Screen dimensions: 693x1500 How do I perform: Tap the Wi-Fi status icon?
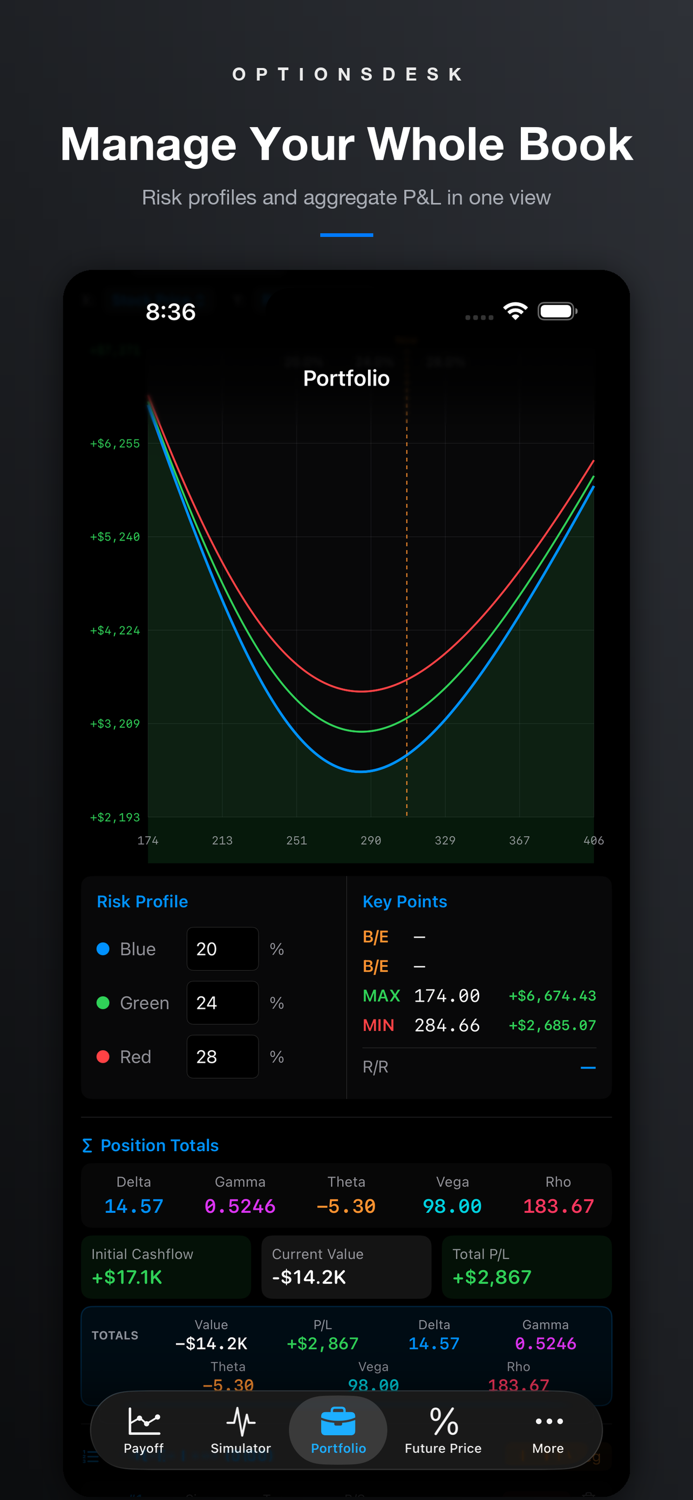tap(515, 311)
